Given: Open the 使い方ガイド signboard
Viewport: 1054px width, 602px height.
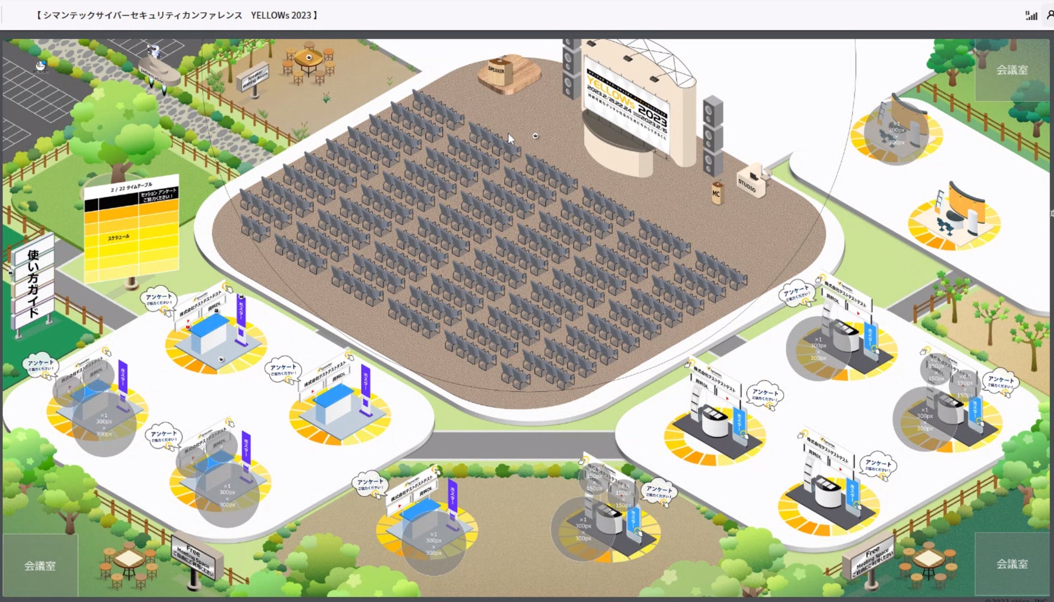Looking at the screenshot, I should coord(33,283).
